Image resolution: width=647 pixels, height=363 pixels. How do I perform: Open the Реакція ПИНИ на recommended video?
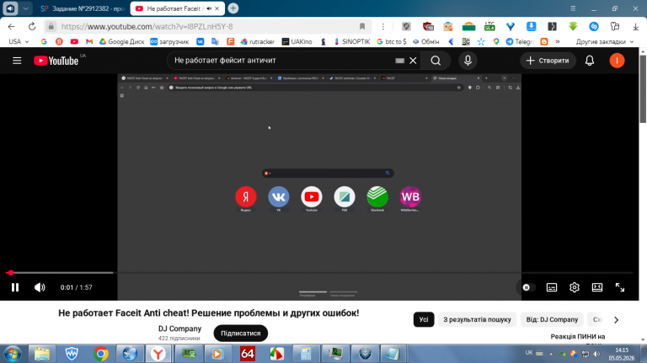[578, 337]
